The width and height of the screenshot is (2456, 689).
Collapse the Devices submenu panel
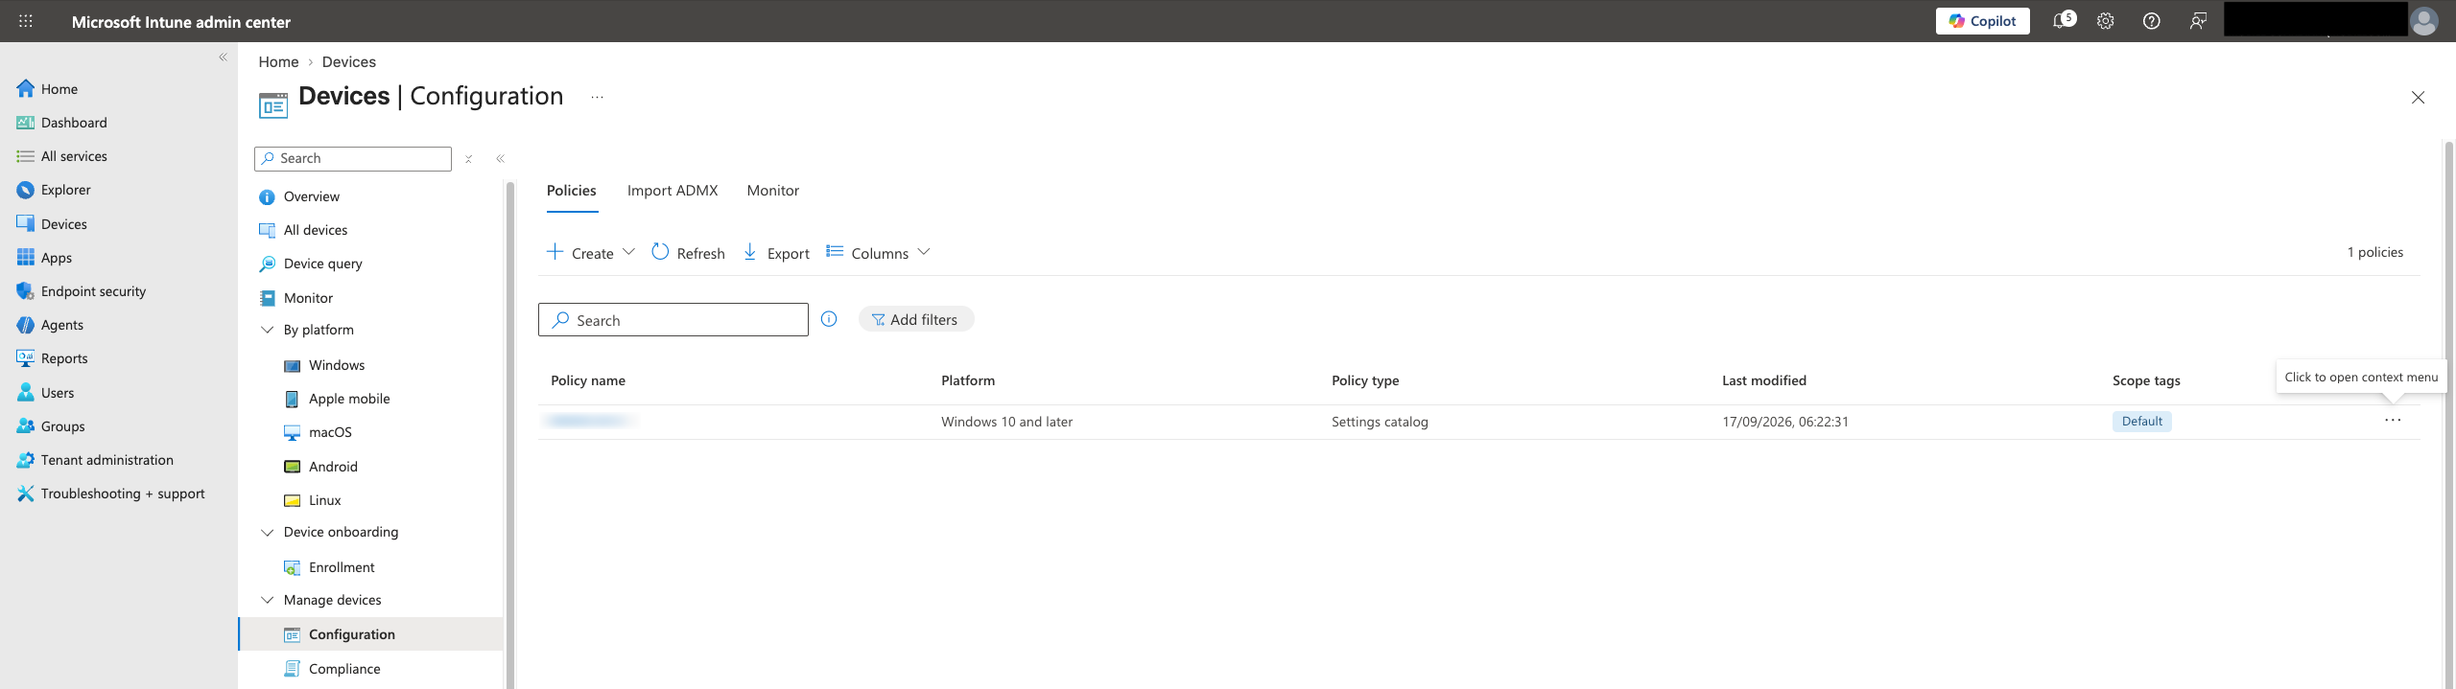500,159
